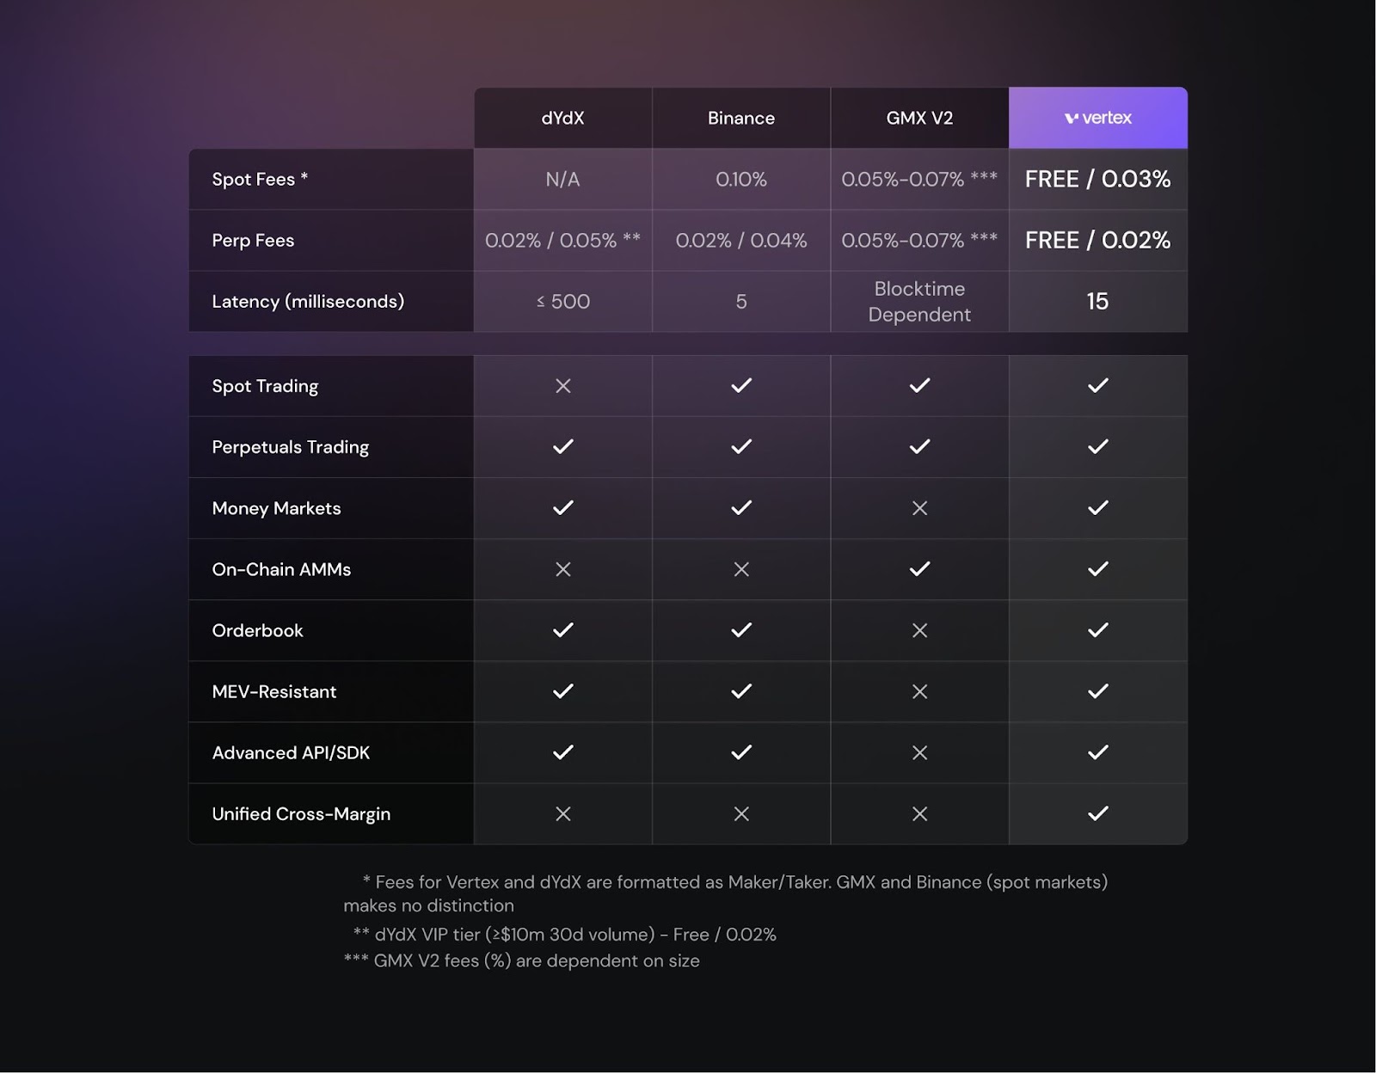
Task: Select the Vertex Spot Trading checkmark
Action: (x=1098, y=386)
